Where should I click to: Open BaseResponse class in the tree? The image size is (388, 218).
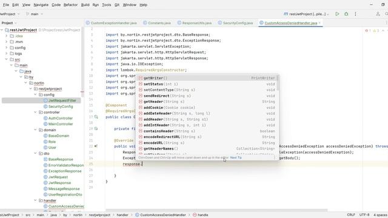point(58,159)
